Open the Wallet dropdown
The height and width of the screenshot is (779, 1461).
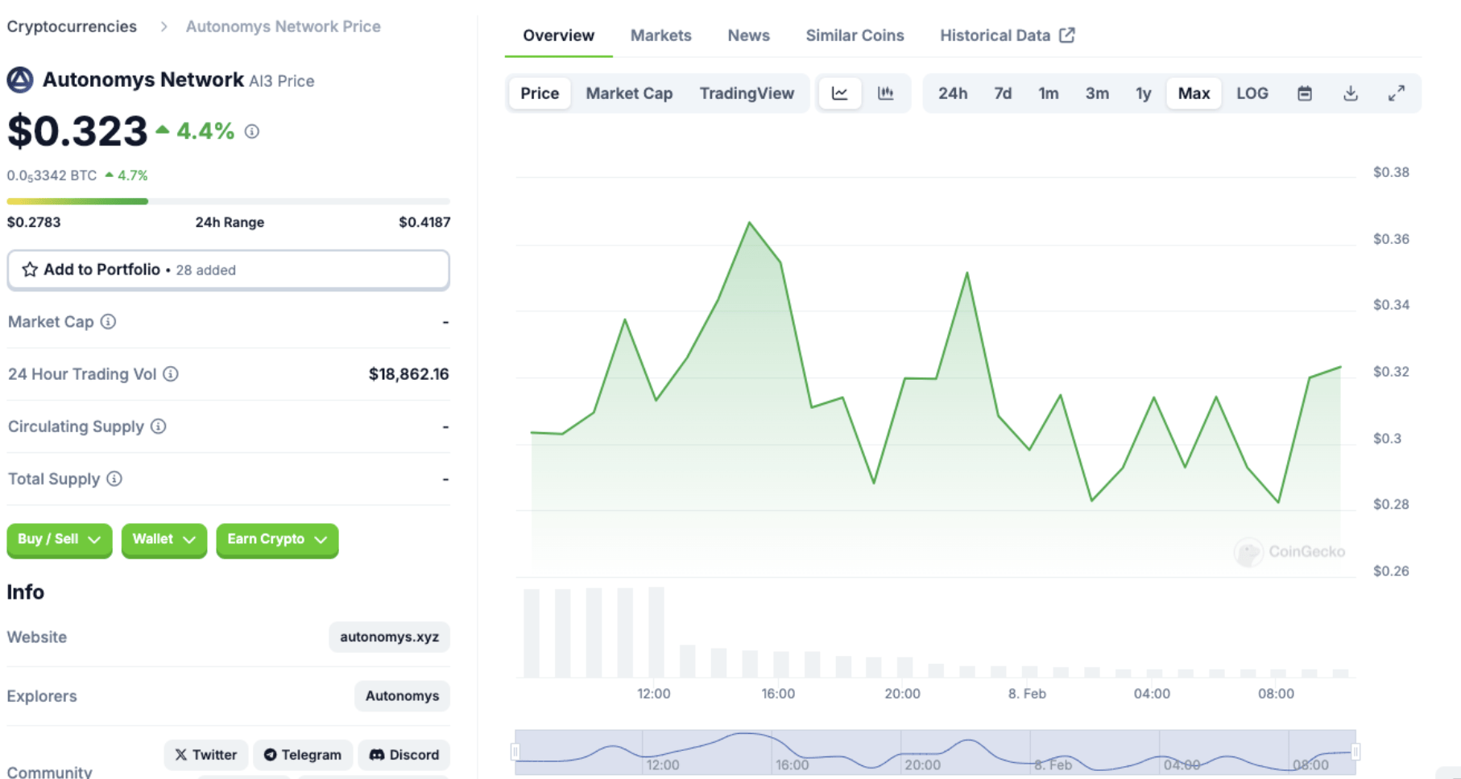[x=164, y=539]
